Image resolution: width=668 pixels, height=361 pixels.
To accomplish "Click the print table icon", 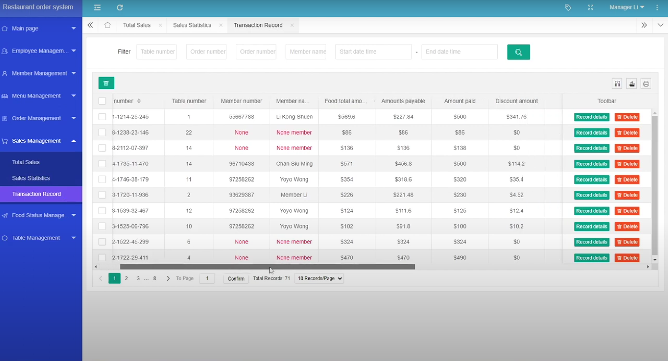I will [x=646, y=83].
